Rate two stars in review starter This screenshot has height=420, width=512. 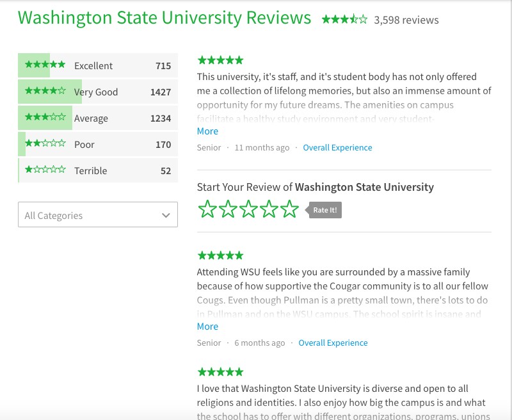(x=228, y=209)
